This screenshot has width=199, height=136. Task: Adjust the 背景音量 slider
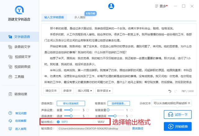coord(115,110)
